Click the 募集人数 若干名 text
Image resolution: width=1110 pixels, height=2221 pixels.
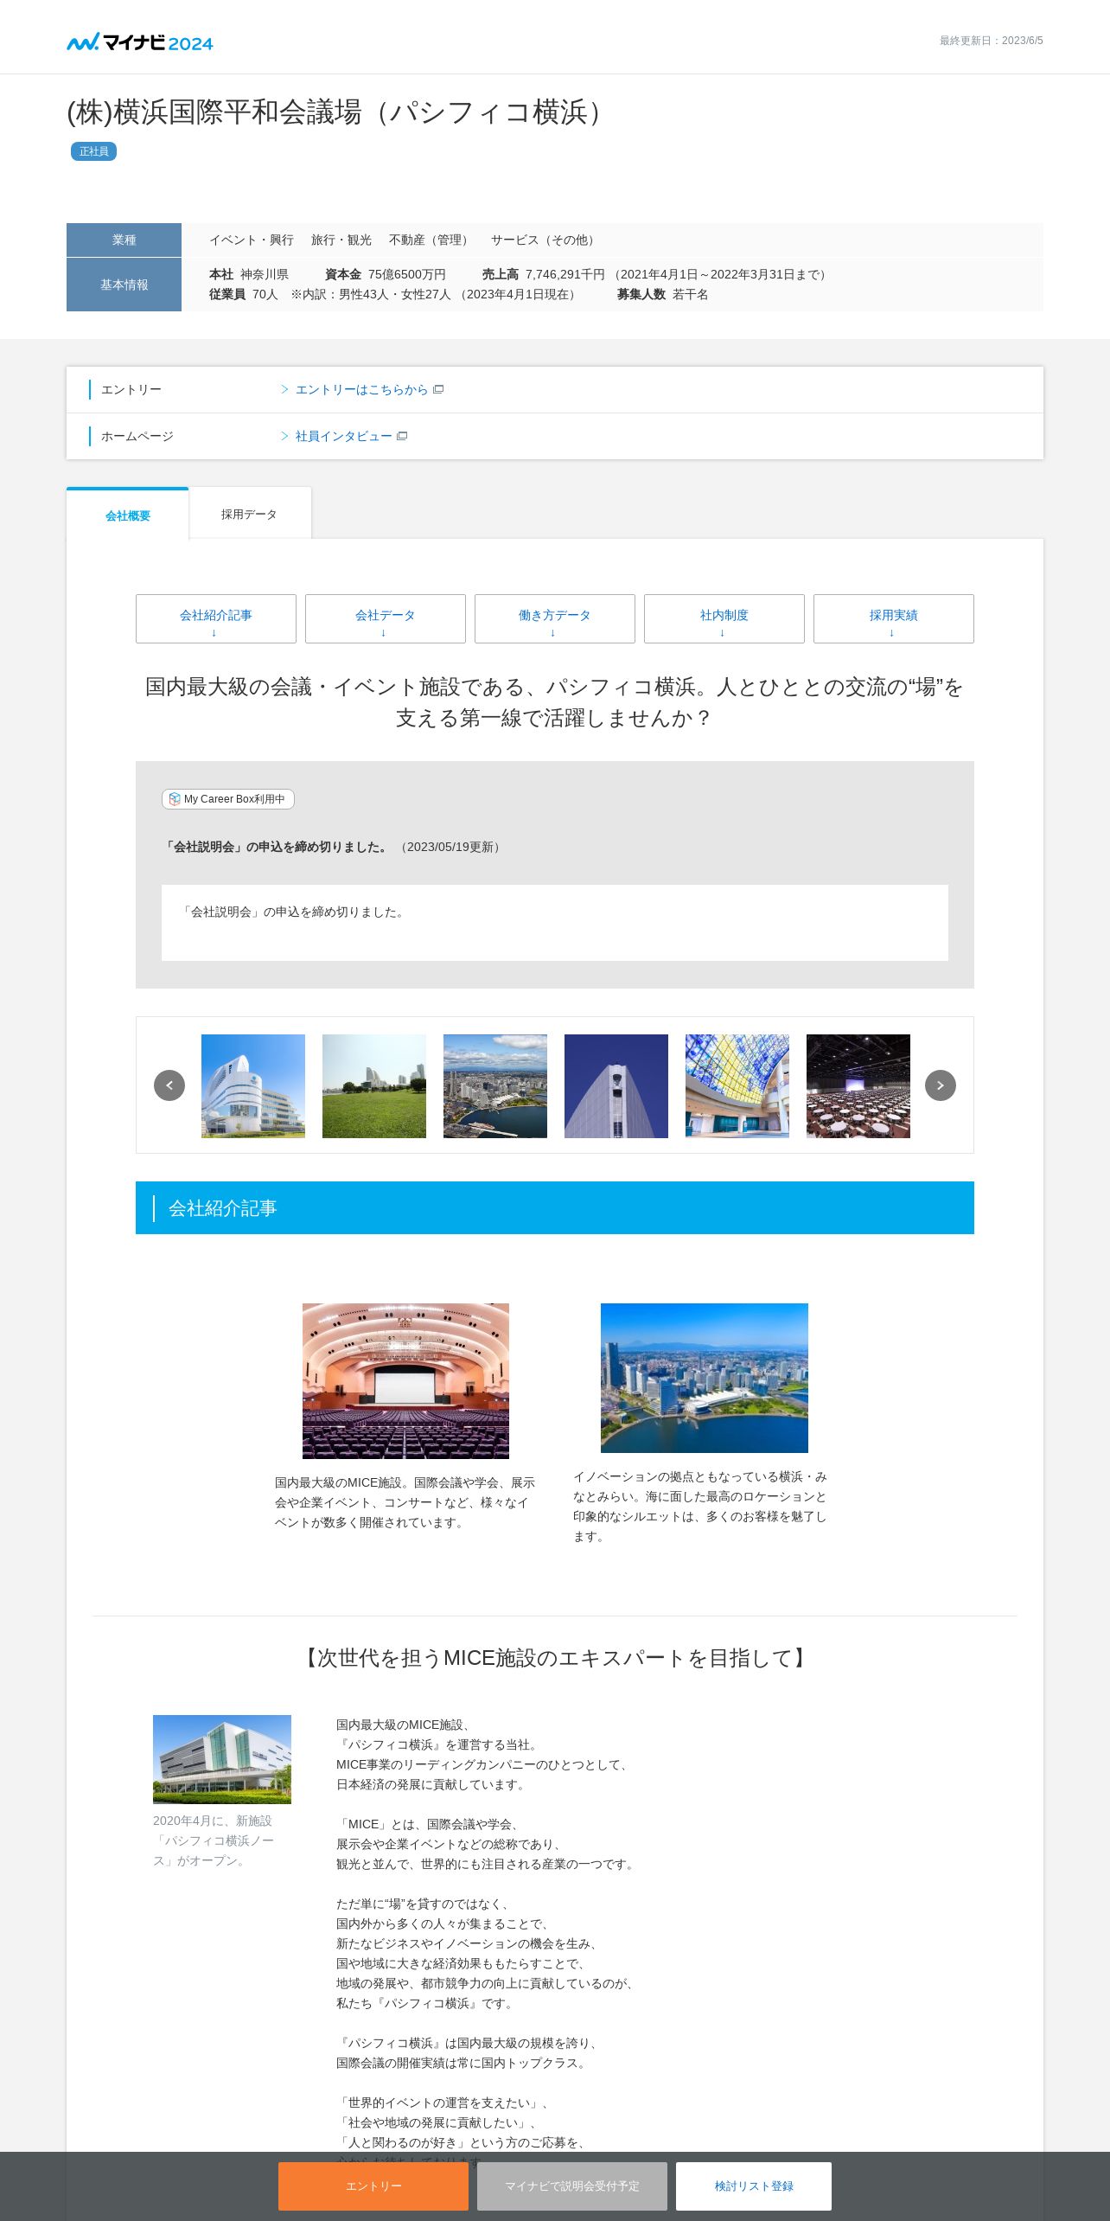pyautogui.click(x=663, y=294)
